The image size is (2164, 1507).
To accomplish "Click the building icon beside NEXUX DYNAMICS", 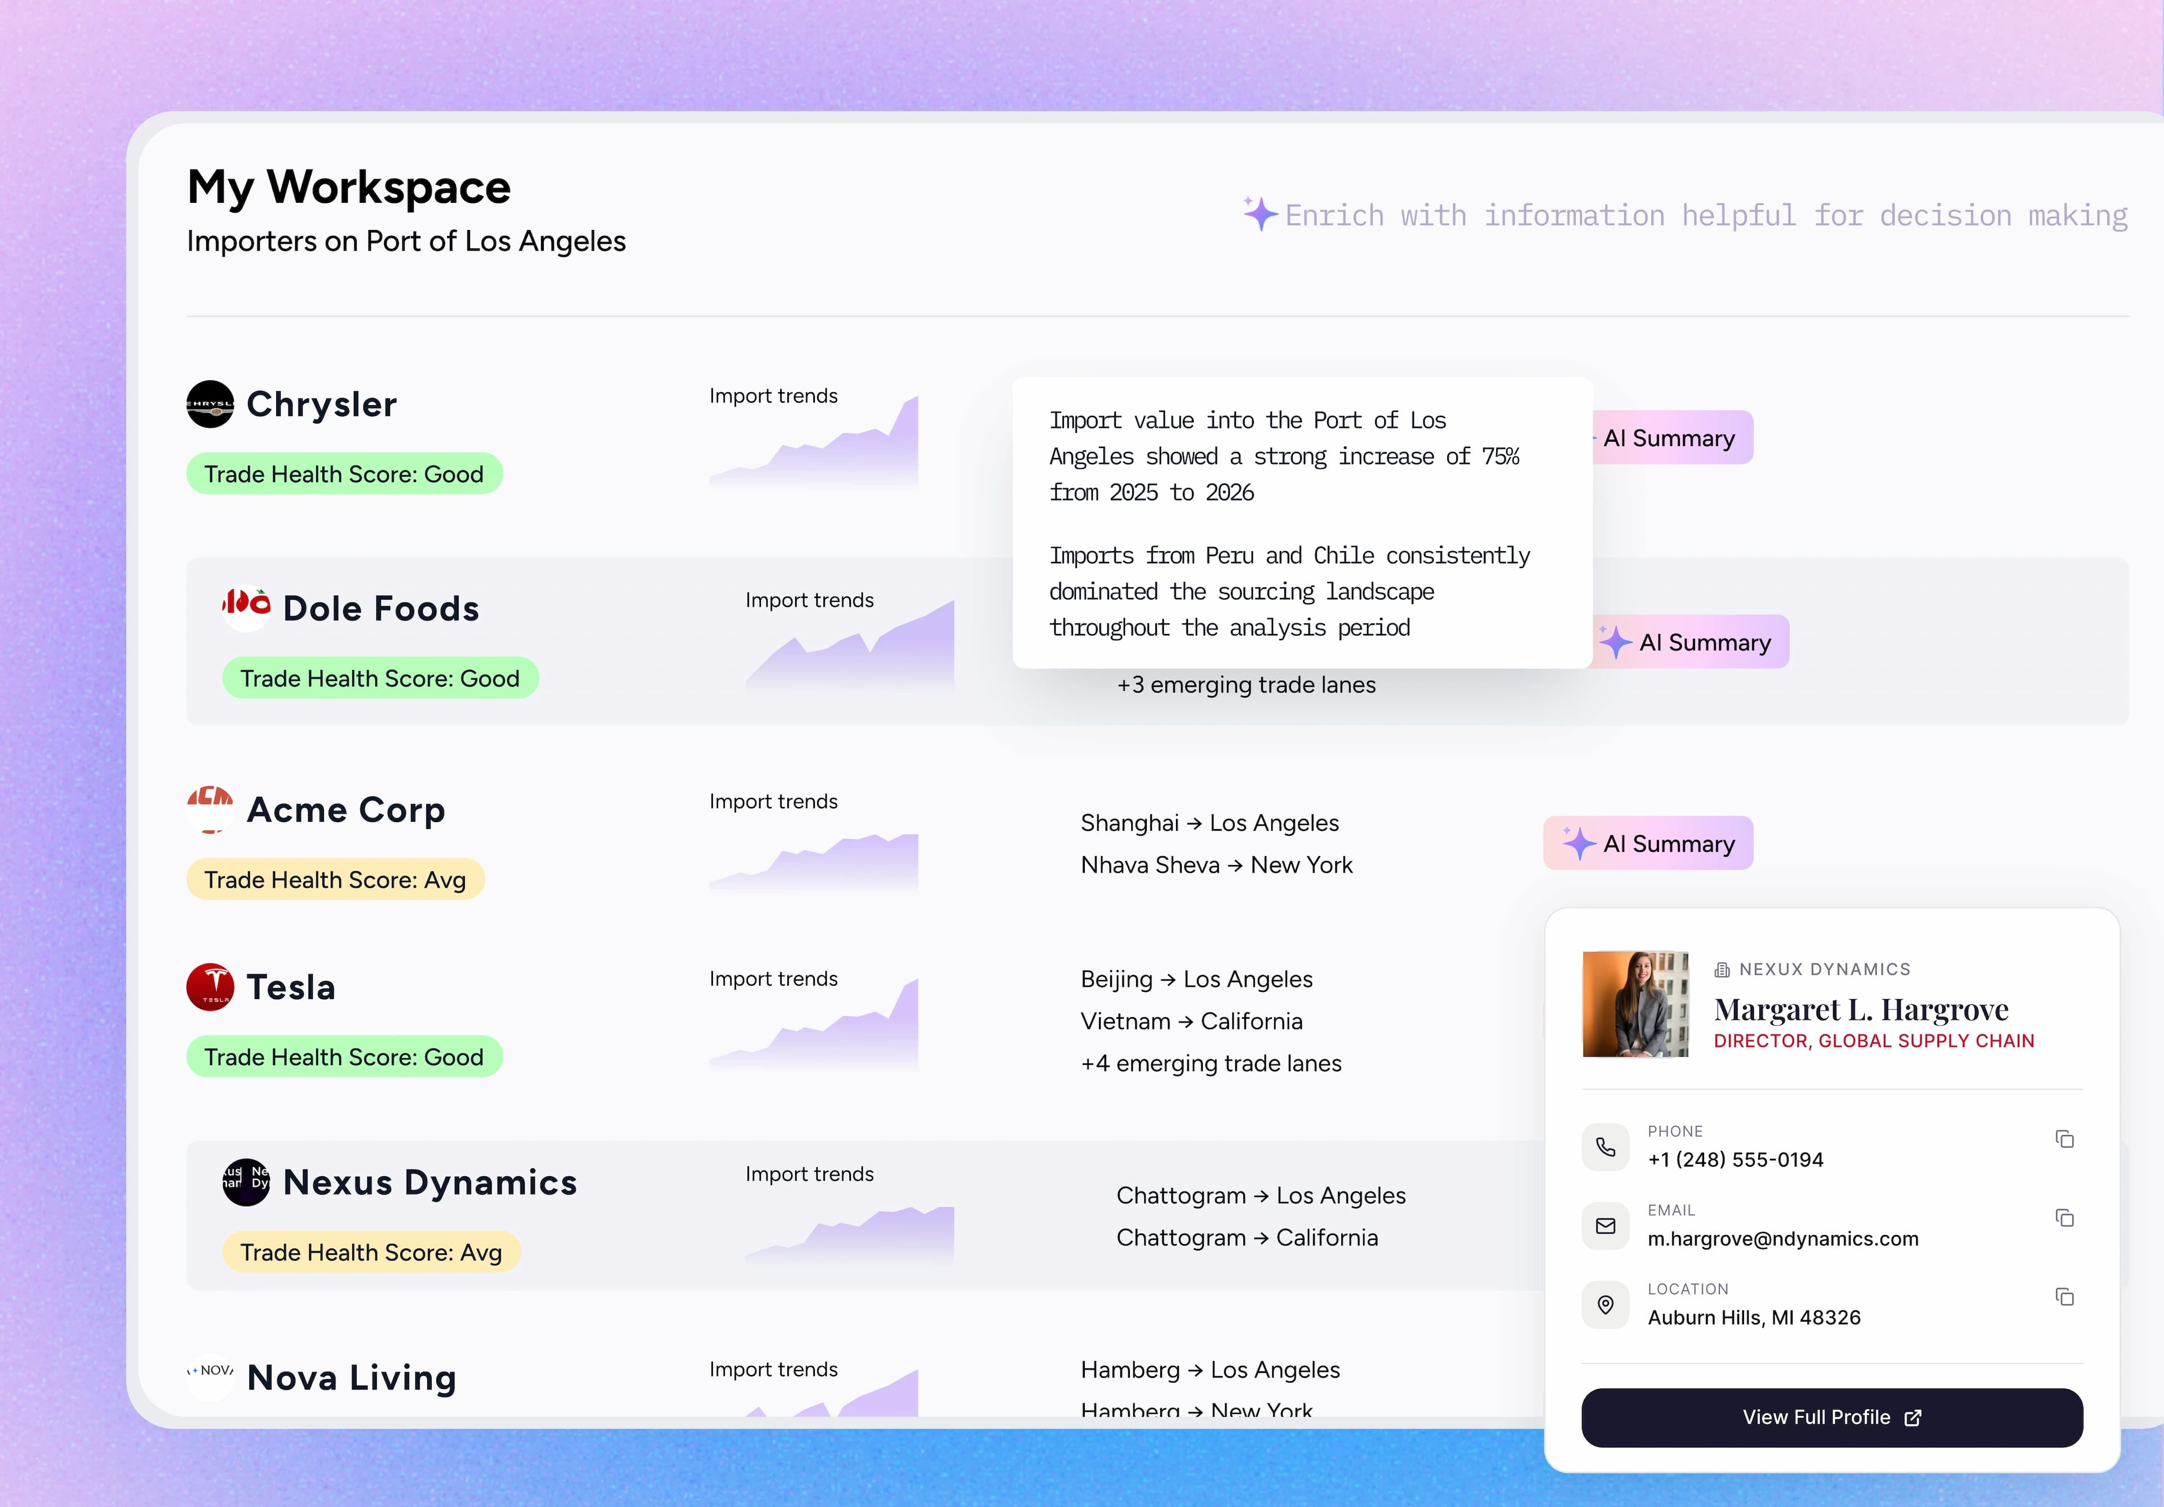I will (x=1722, y=970).
